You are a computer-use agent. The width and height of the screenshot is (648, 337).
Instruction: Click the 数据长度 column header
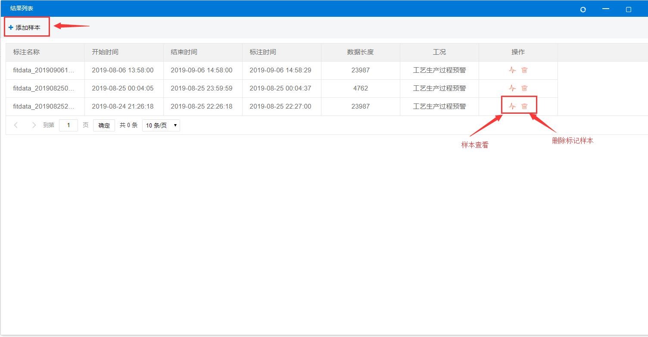tap(360, 52)
